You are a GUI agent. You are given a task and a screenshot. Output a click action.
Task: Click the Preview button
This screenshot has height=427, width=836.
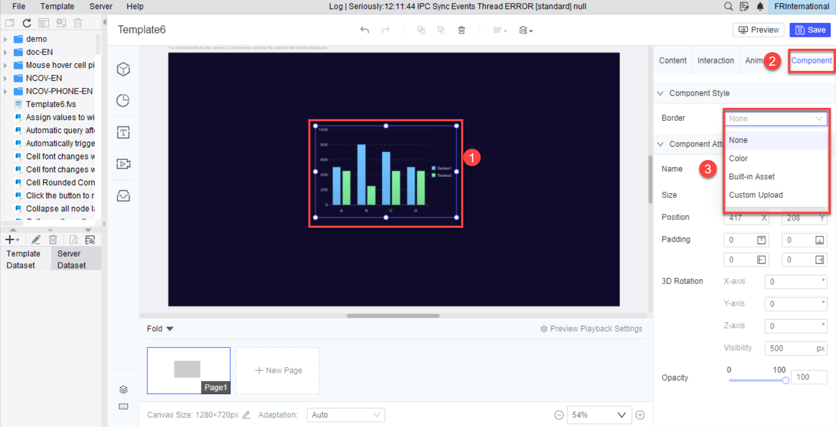[x=758, y=30]
